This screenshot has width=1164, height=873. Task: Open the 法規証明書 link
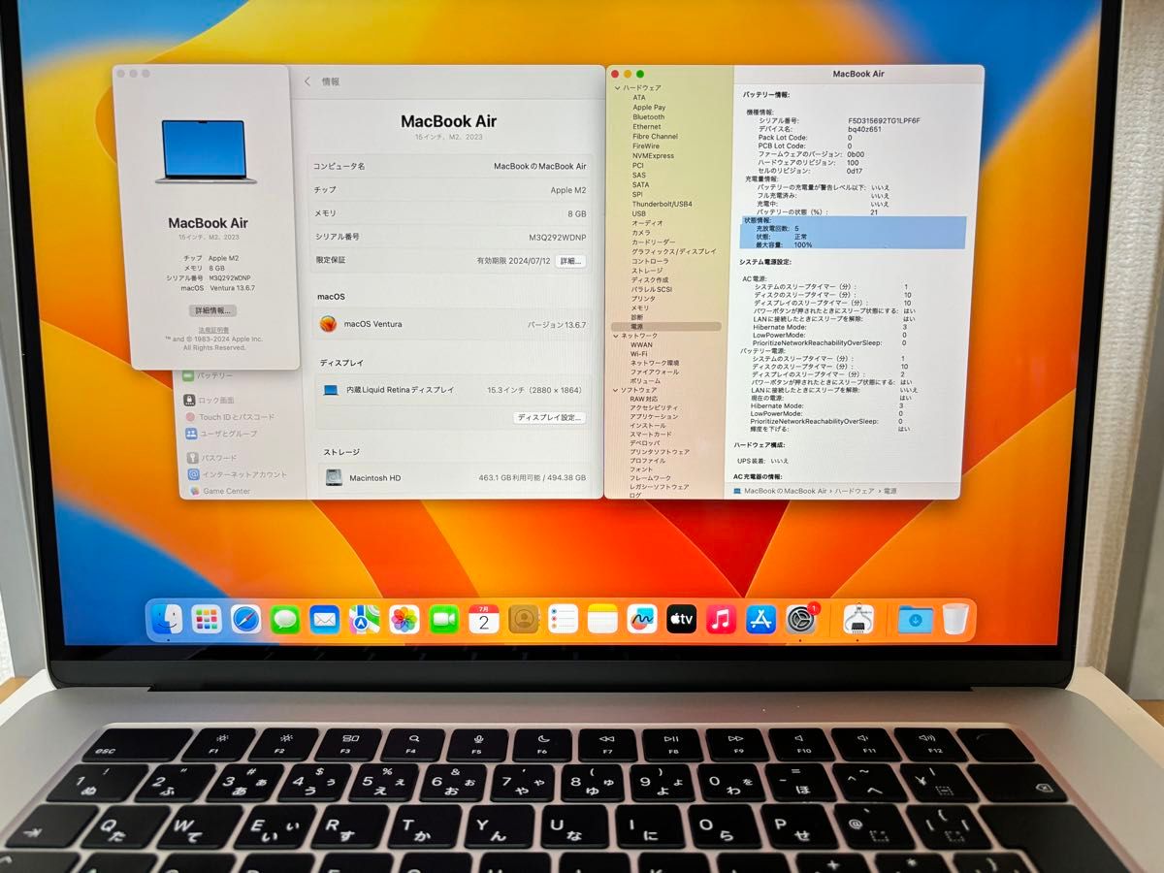tap(213, 330)
